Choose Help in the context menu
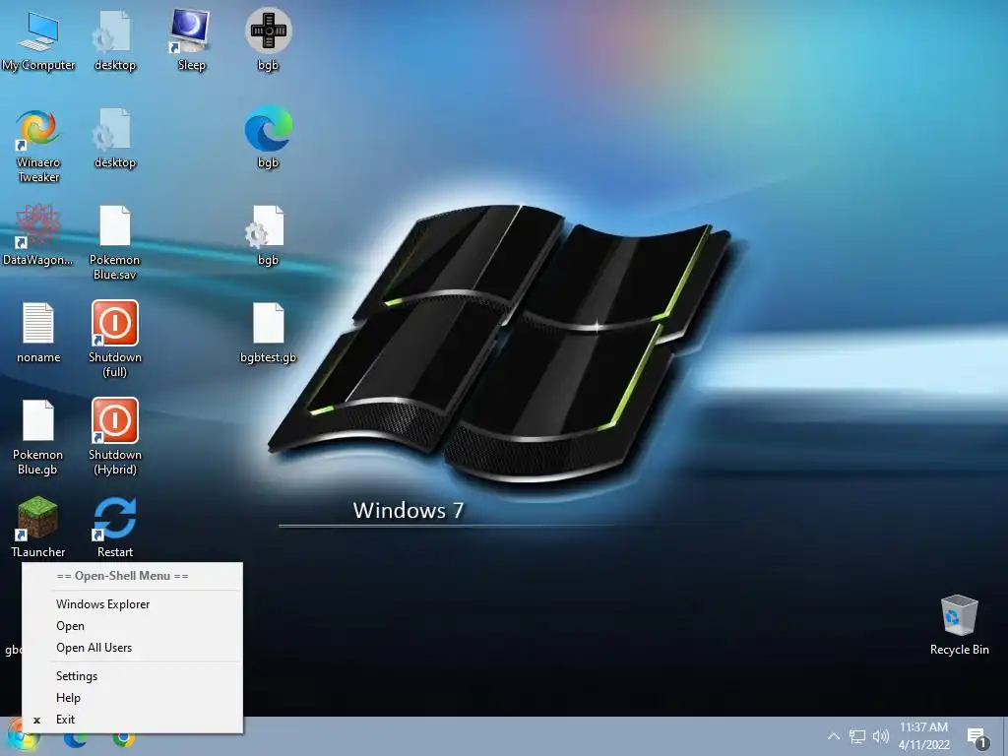 click(133, 698)
